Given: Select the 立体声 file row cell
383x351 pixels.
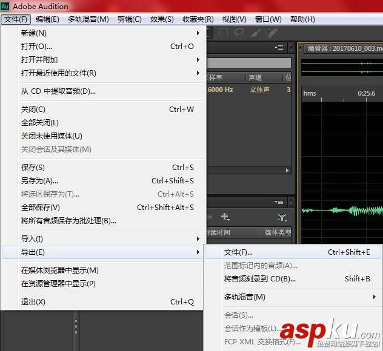Looking at the screenshot, I should [x=259, y=90].
